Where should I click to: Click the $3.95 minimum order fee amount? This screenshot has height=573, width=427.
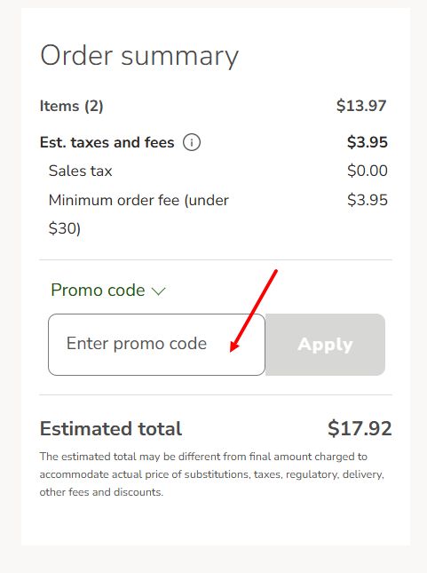[368, 200]
